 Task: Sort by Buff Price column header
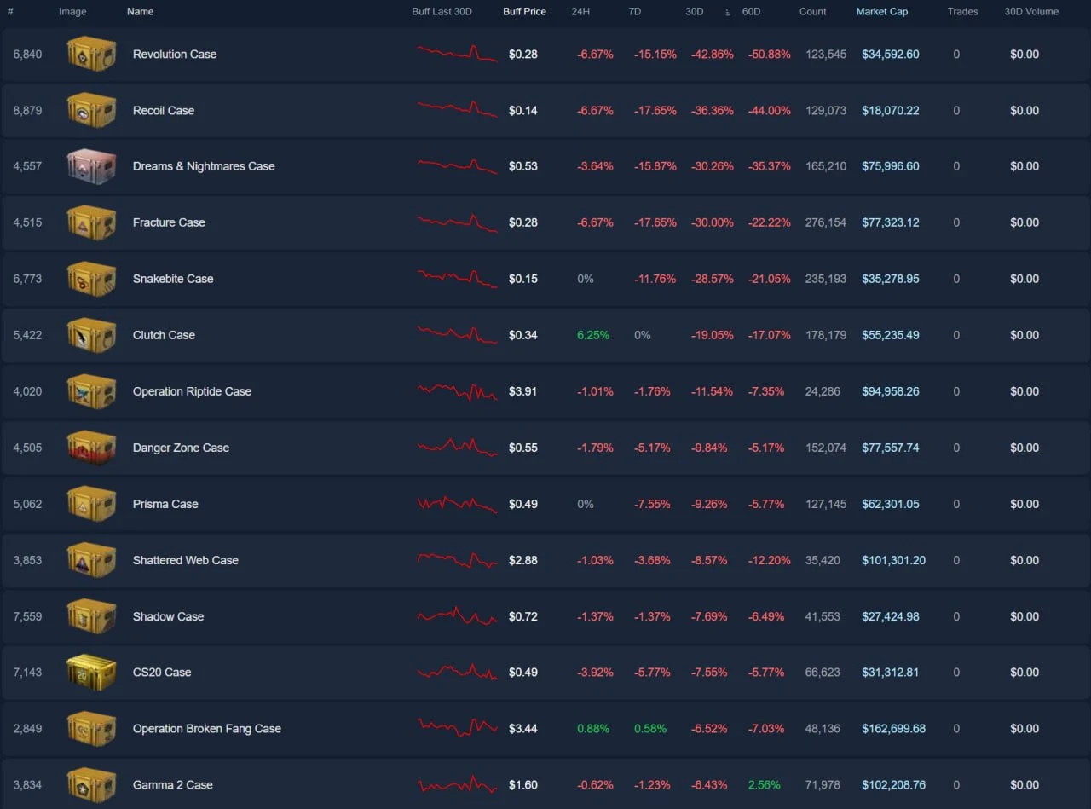pyautogui.click(x=524, y=12)
